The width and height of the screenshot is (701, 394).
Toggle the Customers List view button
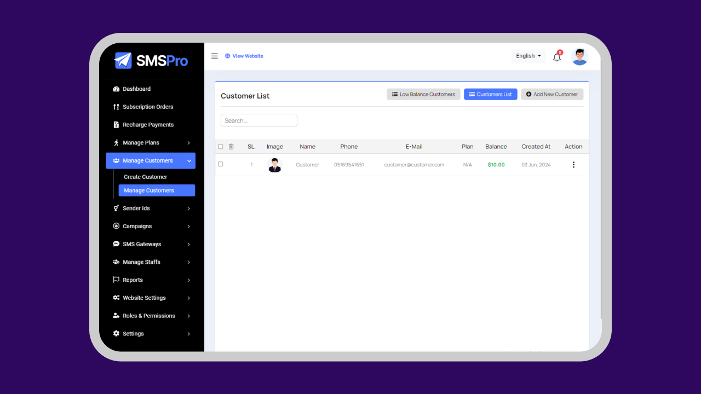click(x=490, y=94)
